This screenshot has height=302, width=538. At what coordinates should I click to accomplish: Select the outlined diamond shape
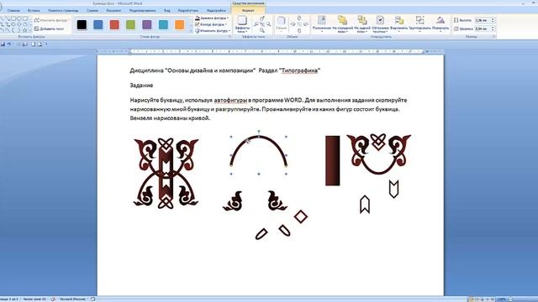point(301,216)
